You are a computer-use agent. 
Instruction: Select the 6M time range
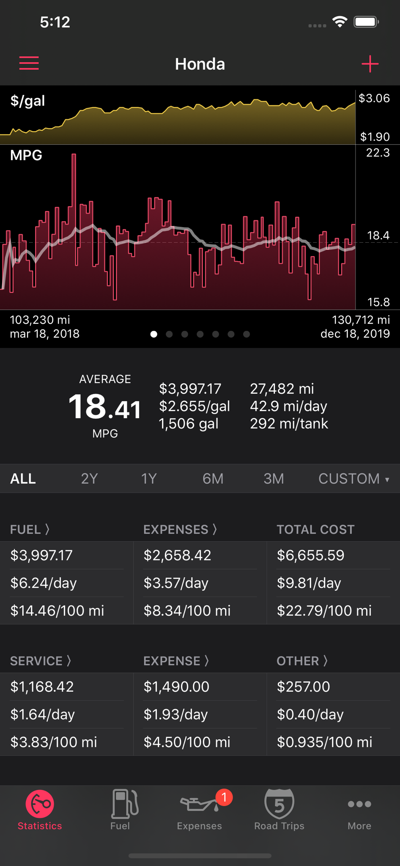point(213,479)
